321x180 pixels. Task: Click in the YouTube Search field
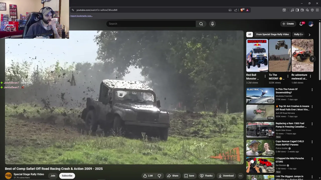[x=151, y=24]
